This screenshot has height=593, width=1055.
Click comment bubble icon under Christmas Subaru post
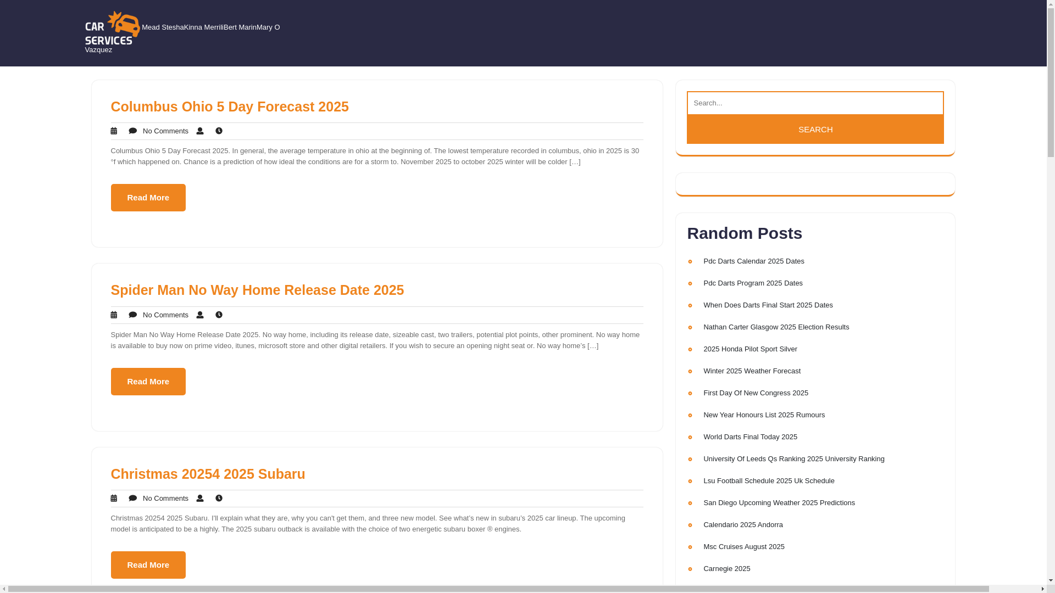click(x=132, y=499)
